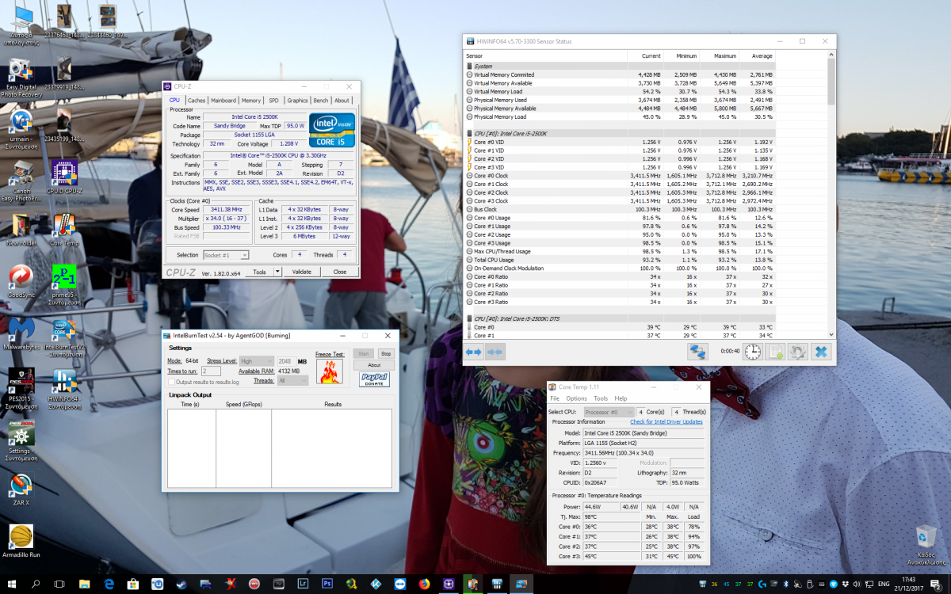Click the Firefox taskbar icon
Image resolution: width=951 pixels, height=594 pixels.
424,584
